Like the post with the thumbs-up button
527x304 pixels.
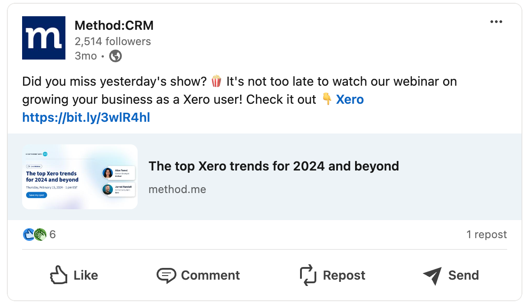pyautogui.click(x=74, y=275)
